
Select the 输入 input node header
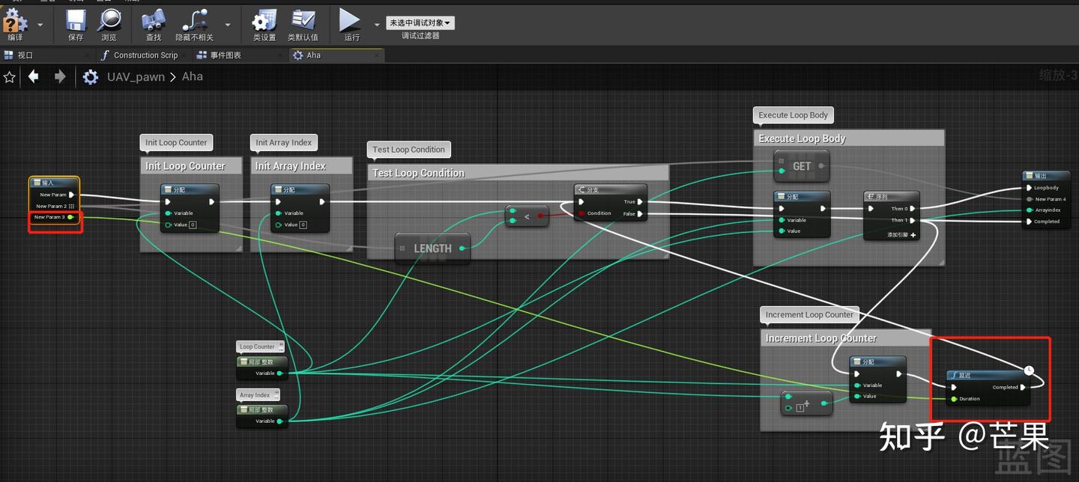(x=54, y=183)
